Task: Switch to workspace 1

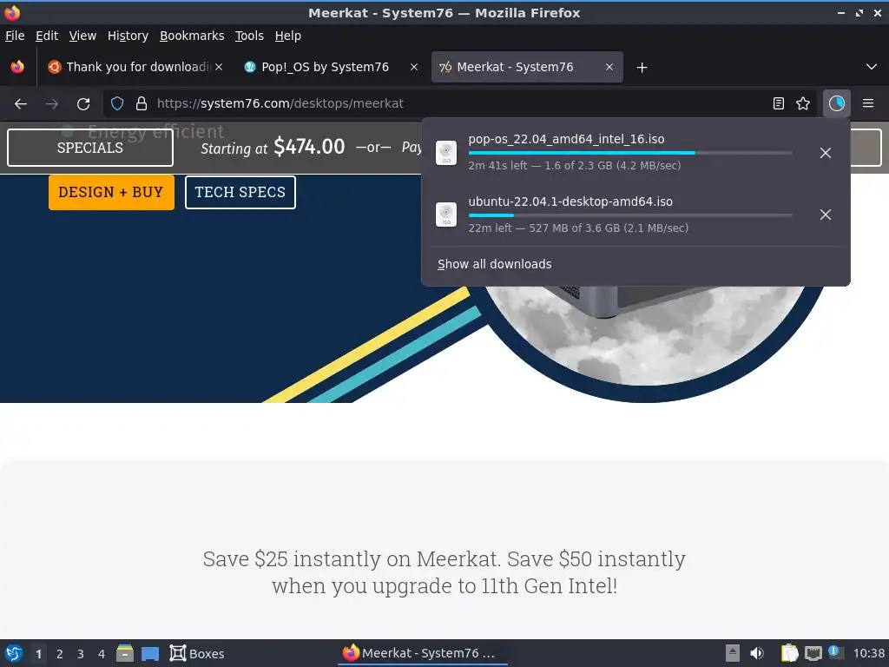Action: 38,654
